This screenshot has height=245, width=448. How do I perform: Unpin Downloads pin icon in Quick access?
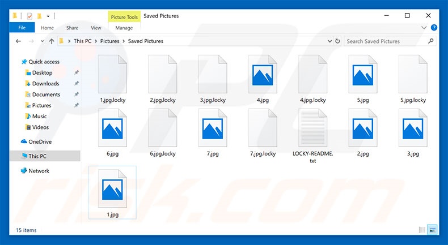point(77,83)
